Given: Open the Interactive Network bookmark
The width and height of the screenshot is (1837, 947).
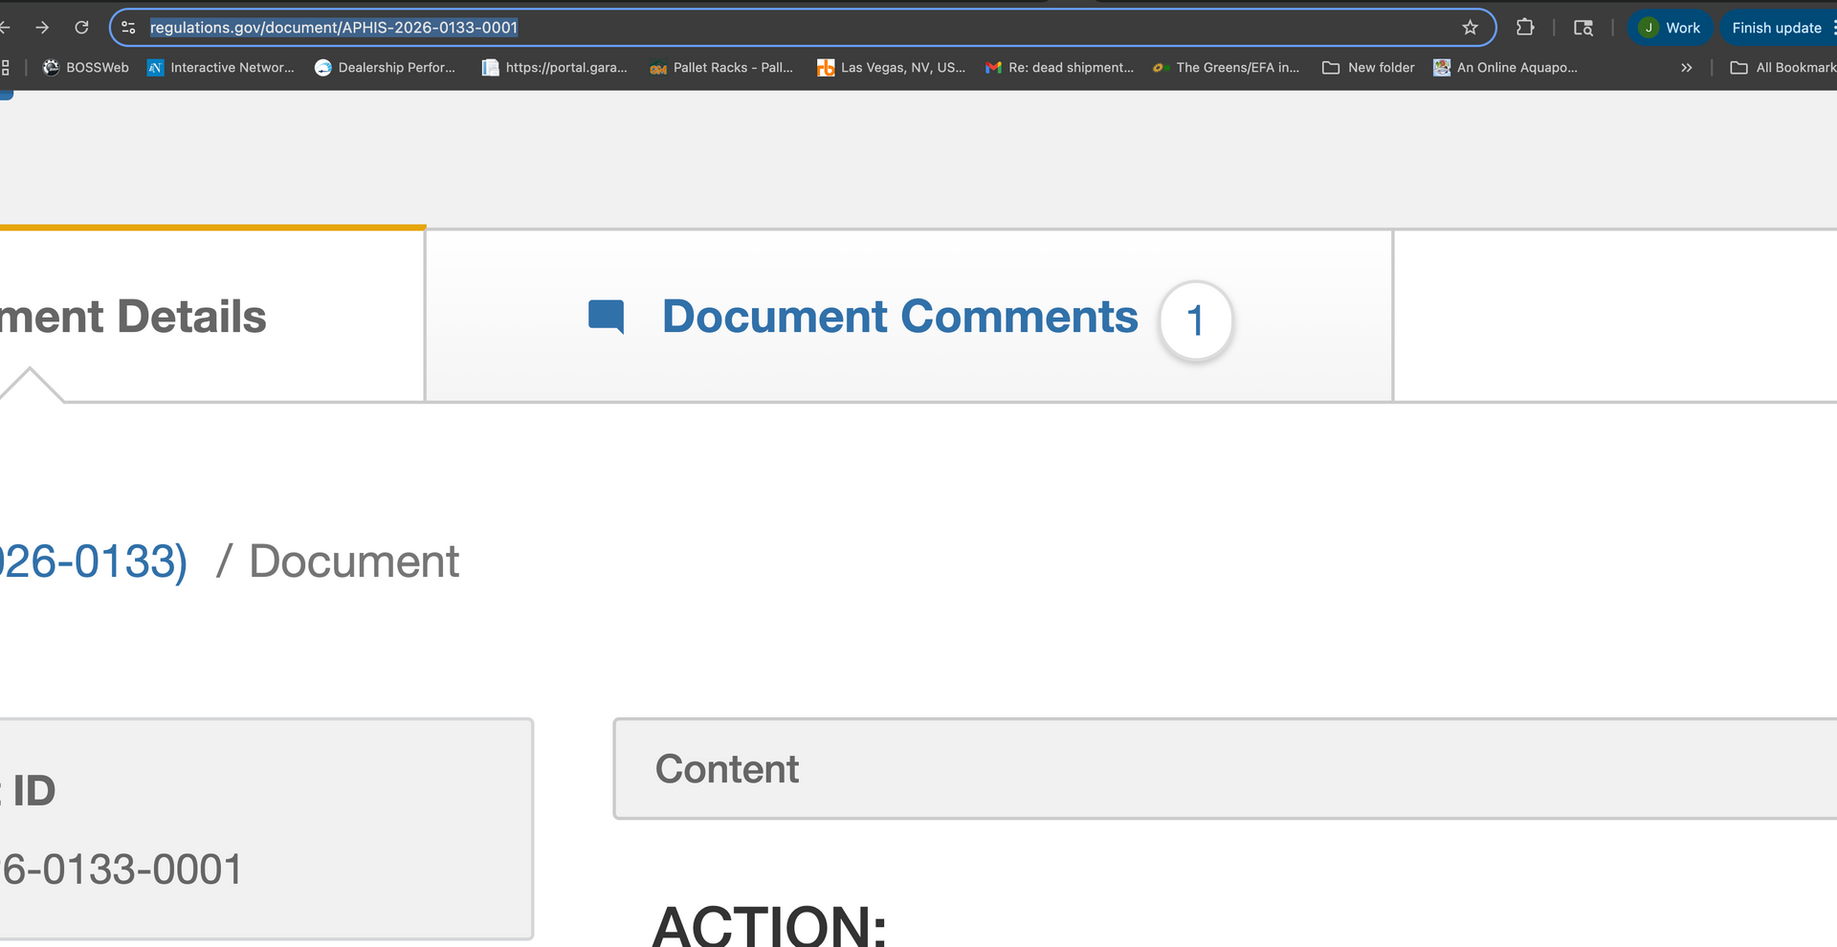Looking at the screenshot, I should tap(221, 68).
